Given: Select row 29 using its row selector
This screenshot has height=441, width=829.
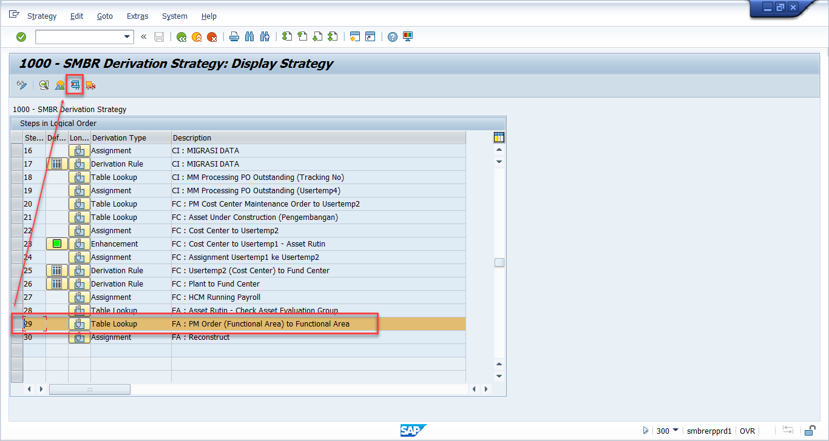Looking at the screenshot, I should click(17, 324).
